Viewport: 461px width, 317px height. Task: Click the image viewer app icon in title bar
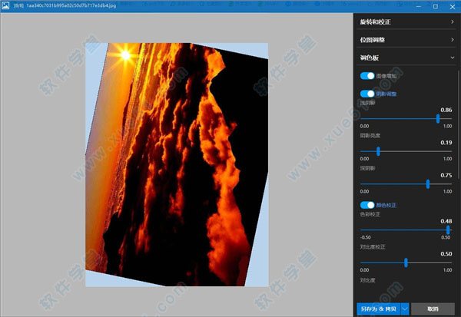click(6, 6)
